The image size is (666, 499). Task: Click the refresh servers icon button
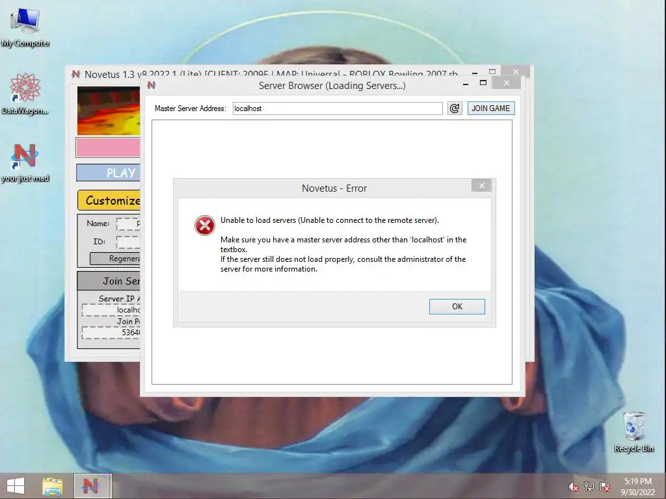click(455, 109)
